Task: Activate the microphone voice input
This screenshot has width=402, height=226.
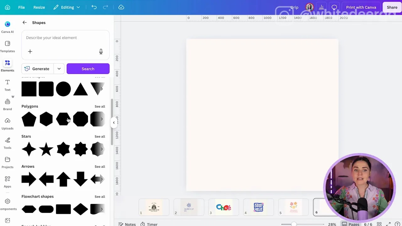Action: pos(101,51)
